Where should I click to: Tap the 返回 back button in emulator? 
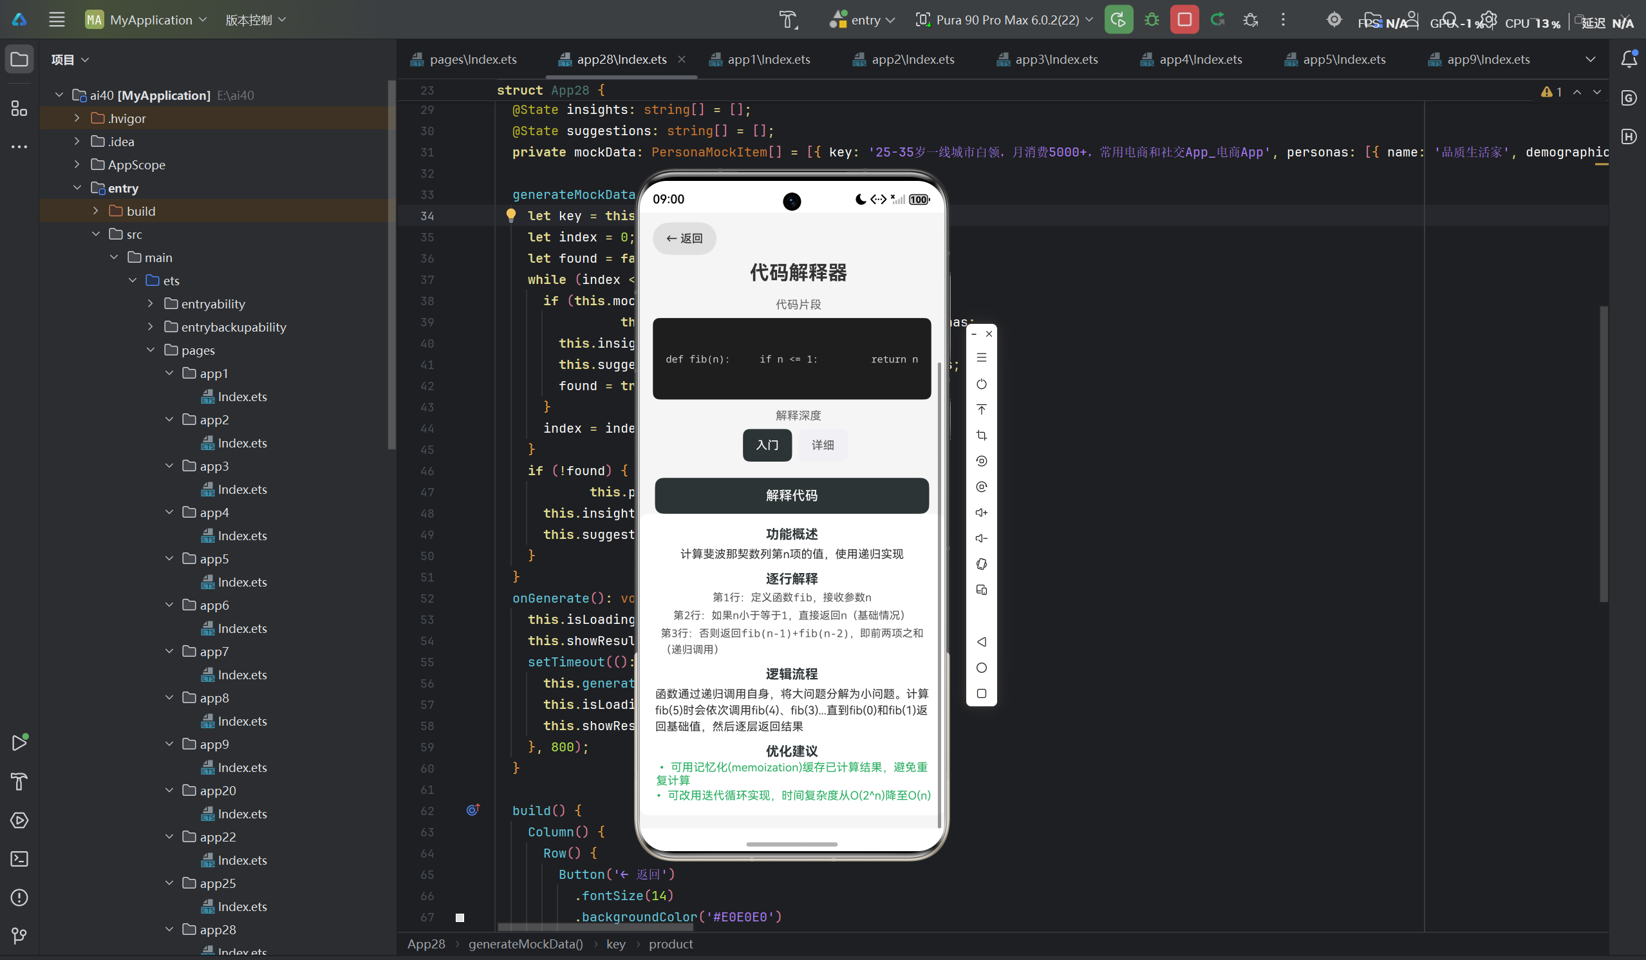point(684,238)
